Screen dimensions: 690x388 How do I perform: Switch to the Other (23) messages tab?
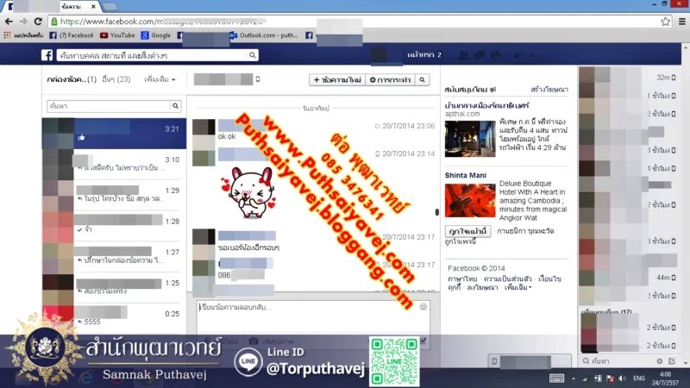point(116,79)
